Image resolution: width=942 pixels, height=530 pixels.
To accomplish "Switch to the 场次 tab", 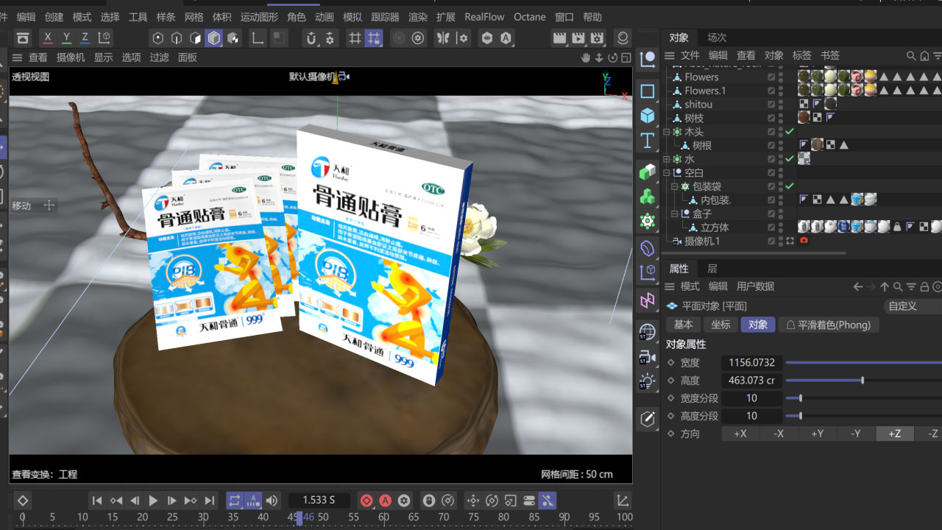I will click(717, 38).
